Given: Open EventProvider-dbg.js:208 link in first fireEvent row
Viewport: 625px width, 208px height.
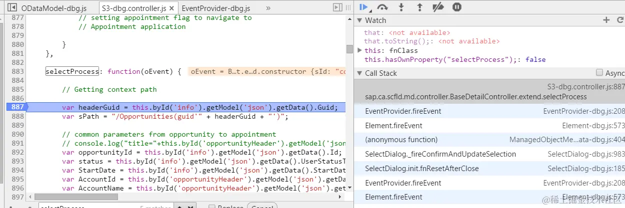Looking at the screenshot, I should (x=584, y=111).
